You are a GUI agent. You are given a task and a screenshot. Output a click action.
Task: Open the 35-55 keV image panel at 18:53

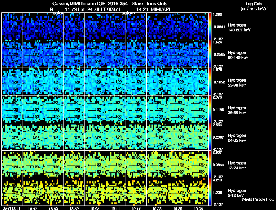tap(53, 109)
